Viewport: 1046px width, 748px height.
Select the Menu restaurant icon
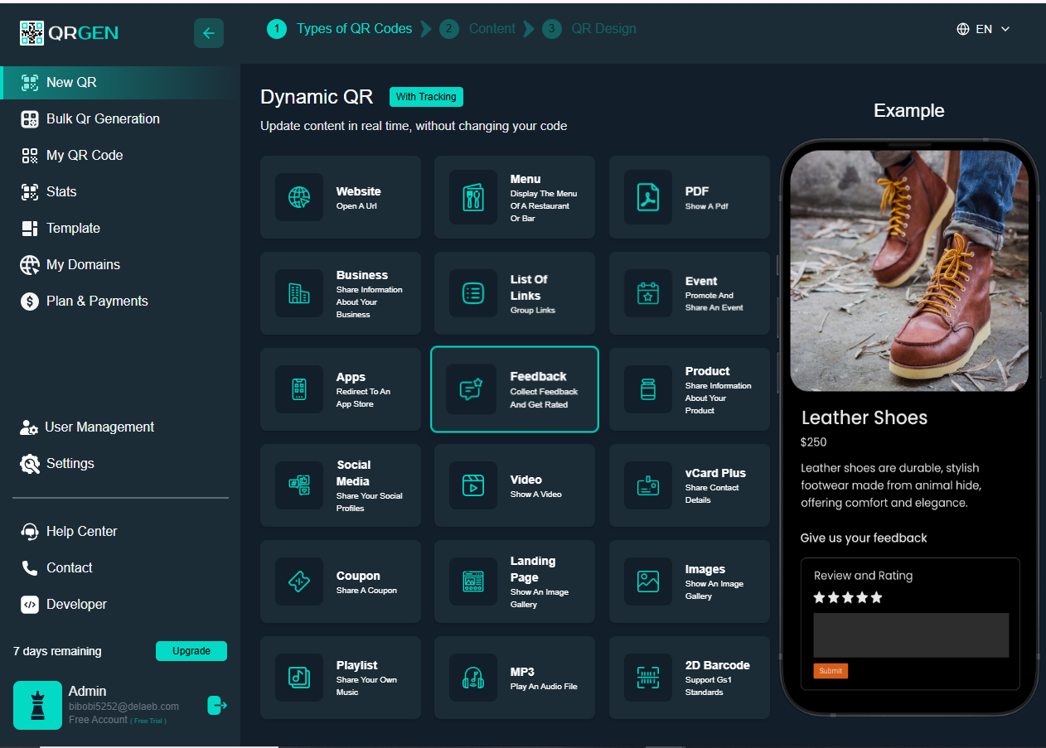(473, 197)
